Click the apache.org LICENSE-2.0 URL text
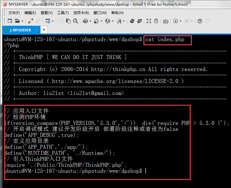The height and width of the screenshot is (188, 231). click(115, 81)
